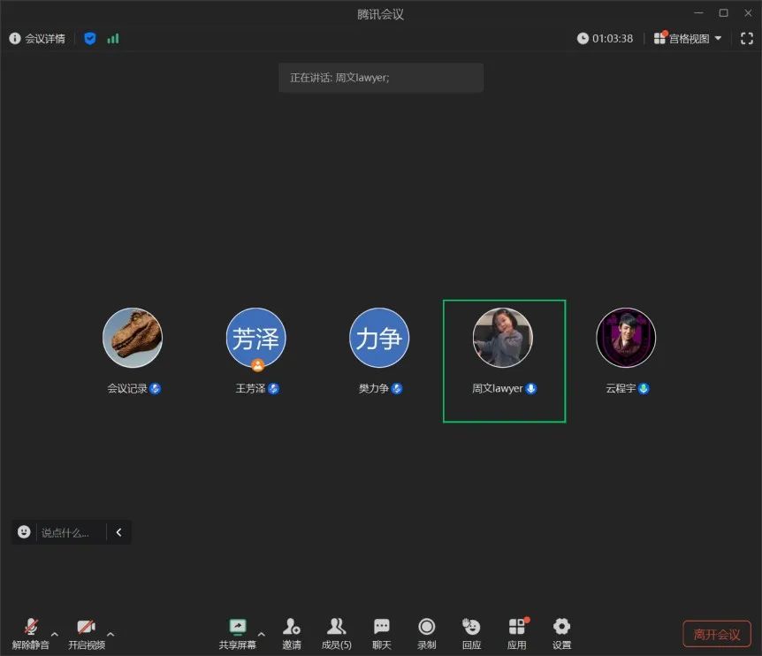Screen dimensions: 762x656
Task: Click the 离开会议 leave button
Action: coord(716,634)
